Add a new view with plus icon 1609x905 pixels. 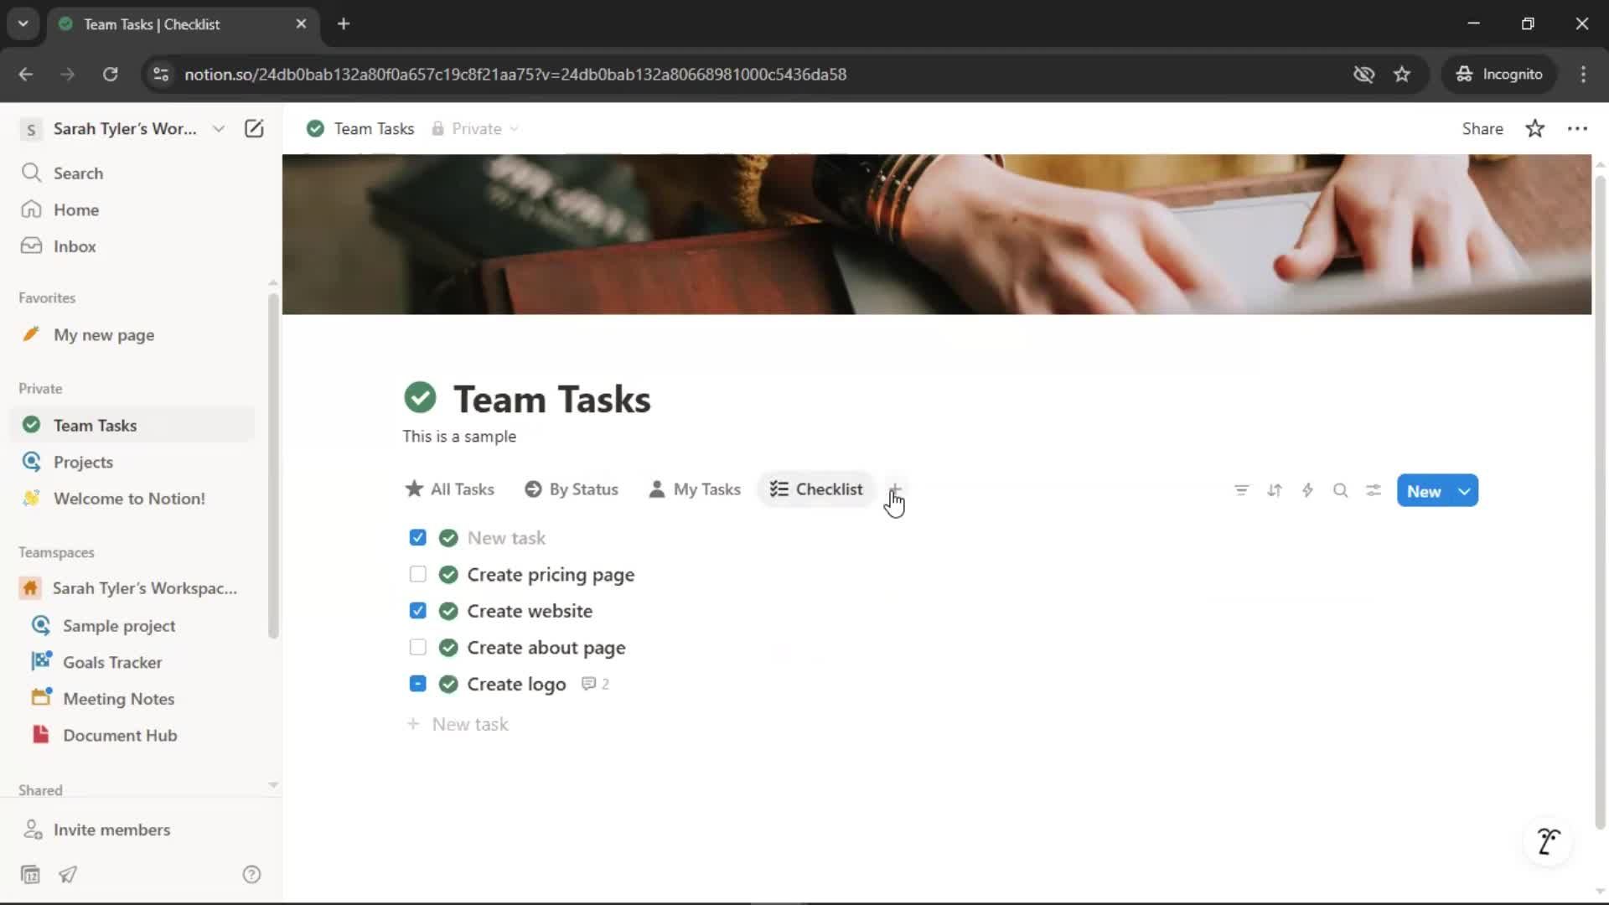click(895, 489)
